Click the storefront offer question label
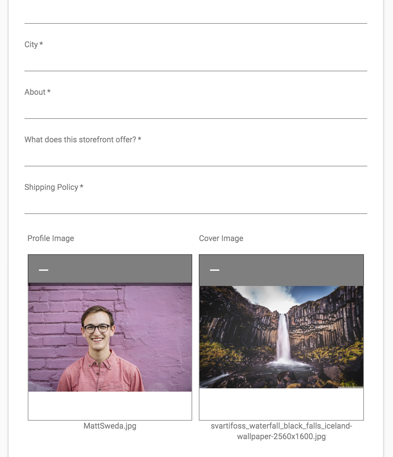Viewport: 393px width, 457px height. tap(83, 140)
